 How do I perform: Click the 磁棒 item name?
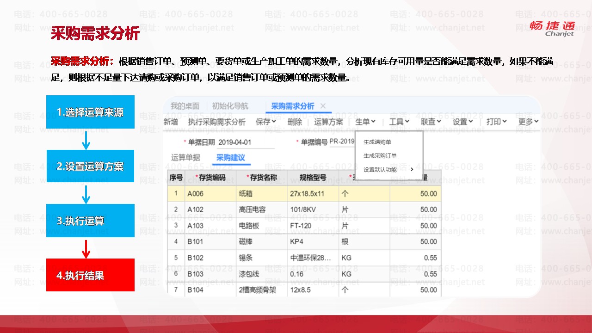click(261, 241)
